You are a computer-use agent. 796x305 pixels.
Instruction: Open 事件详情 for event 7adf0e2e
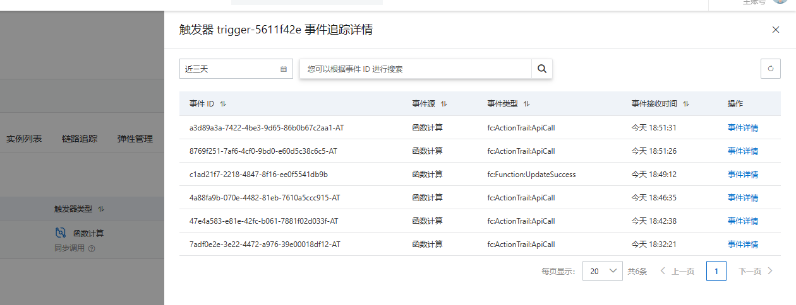point(743,244)
